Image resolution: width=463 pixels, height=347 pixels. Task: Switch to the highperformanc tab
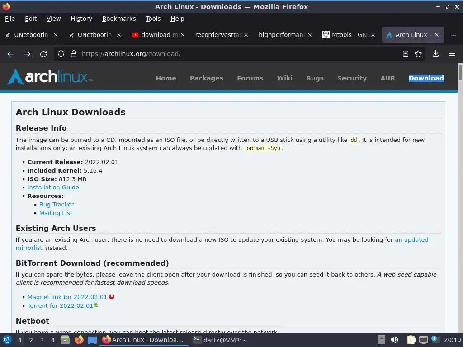tap(282, 35)
